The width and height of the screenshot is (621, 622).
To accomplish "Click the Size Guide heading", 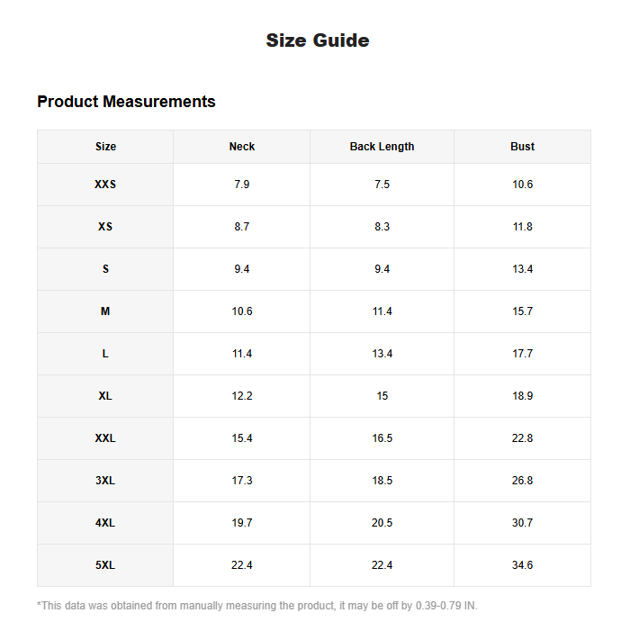I will [318, 41].
